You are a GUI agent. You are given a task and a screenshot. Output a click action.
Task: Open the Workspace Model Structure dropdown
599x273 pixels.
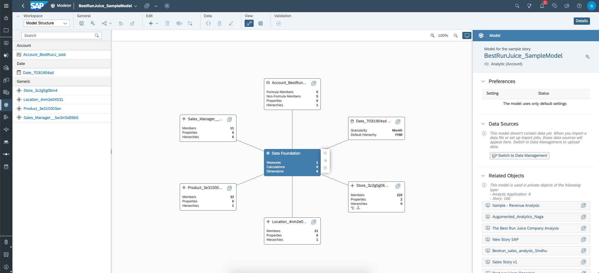pos(47,23)
